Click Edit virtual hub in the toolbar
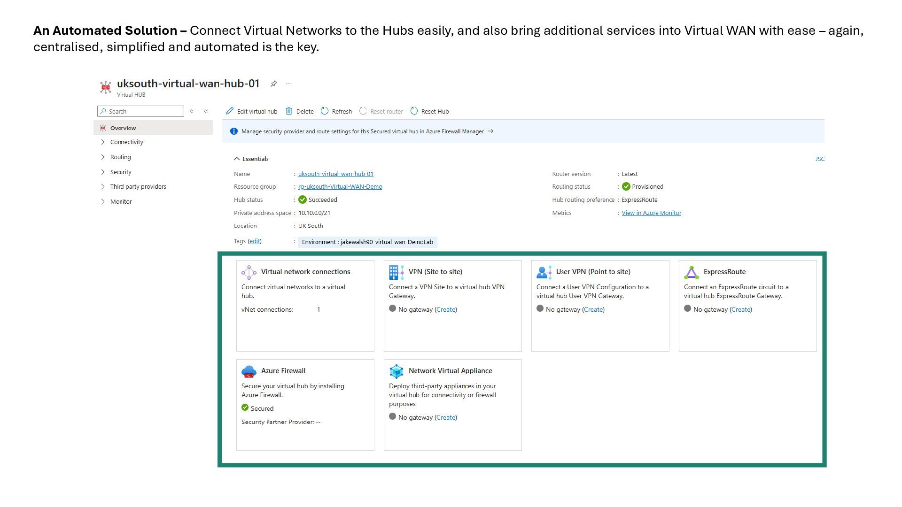The image size is (902, 507). (x=252, y=111)
